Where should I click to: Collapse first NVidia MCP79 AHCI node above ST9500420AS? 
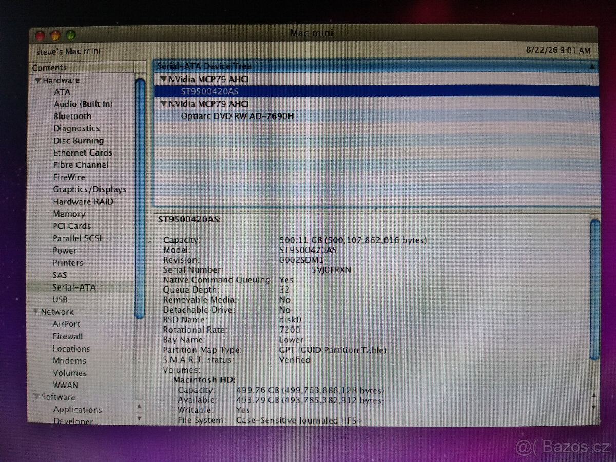(164, 79)
